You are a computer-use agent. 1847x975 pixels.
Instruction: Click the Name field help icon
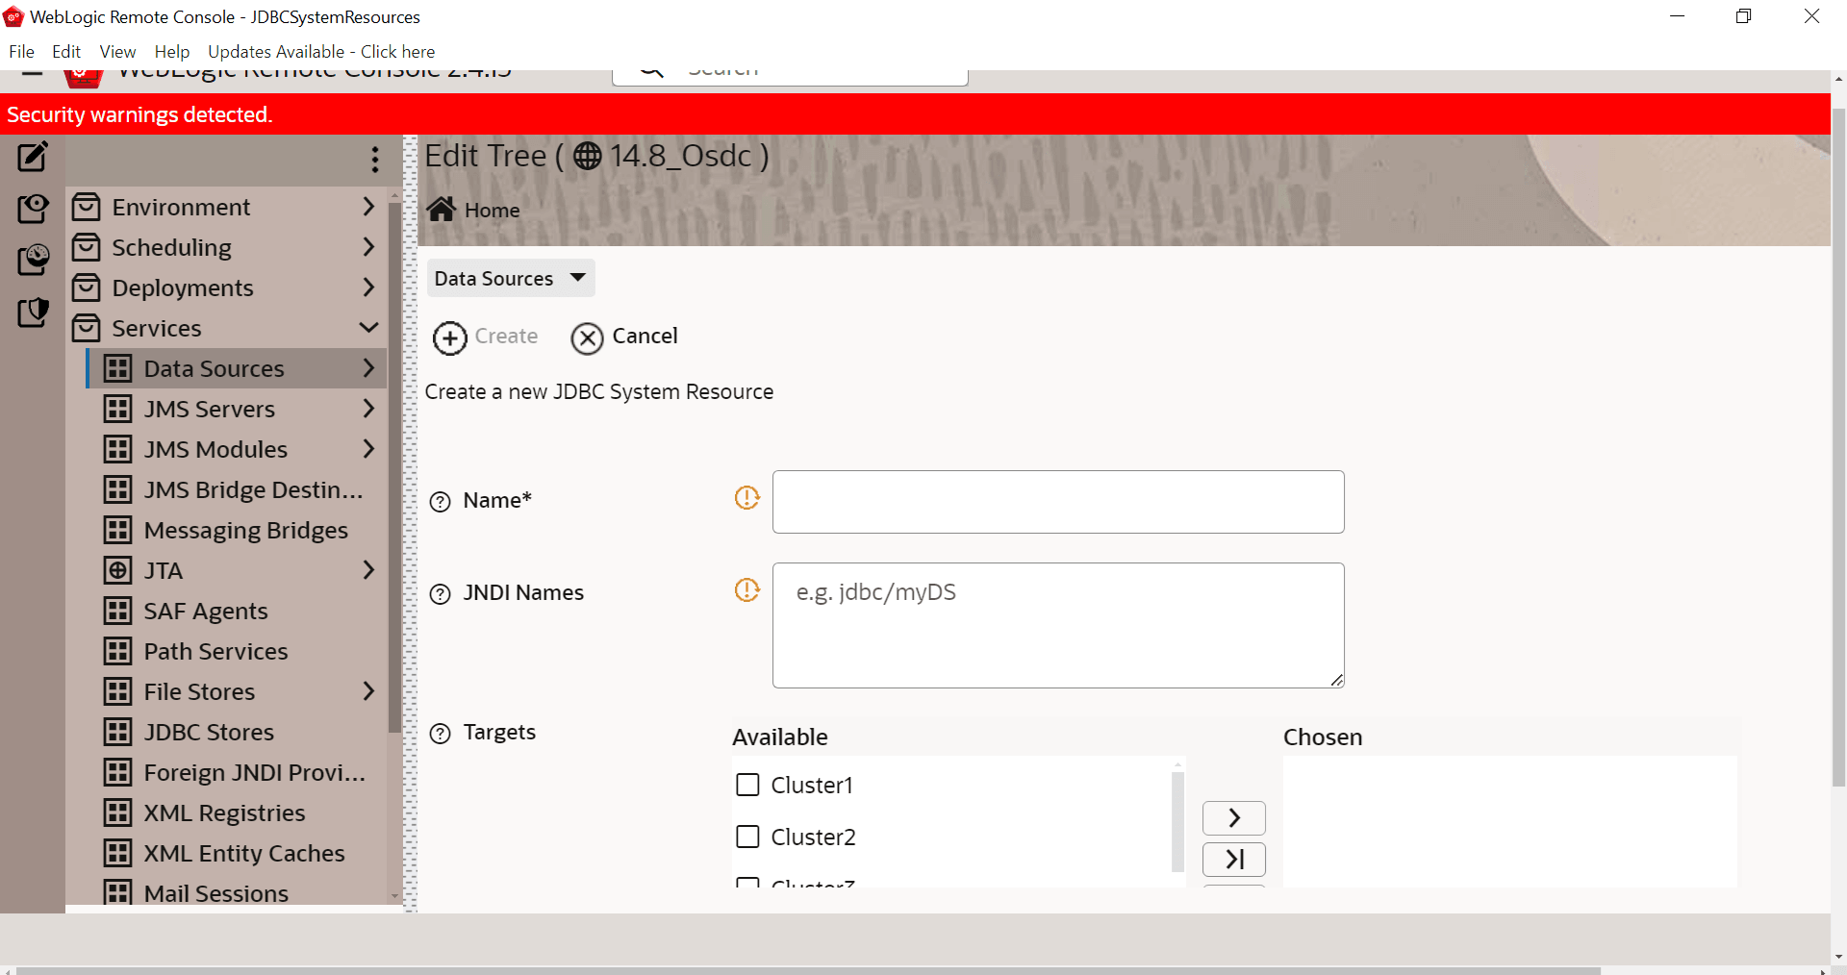coord(440,502)
